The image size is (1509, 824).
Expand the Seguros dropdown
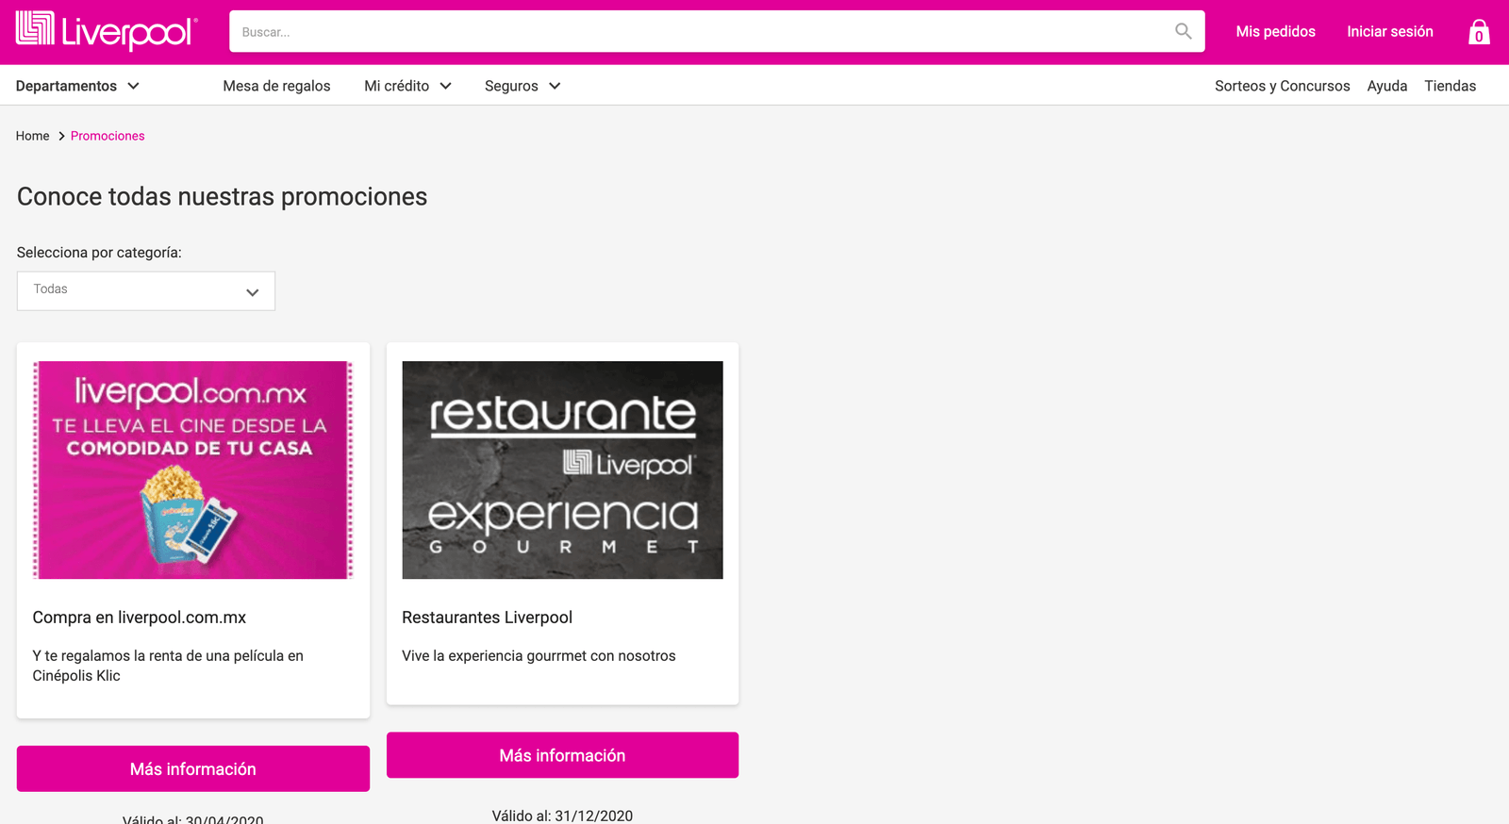coord(522,86)
